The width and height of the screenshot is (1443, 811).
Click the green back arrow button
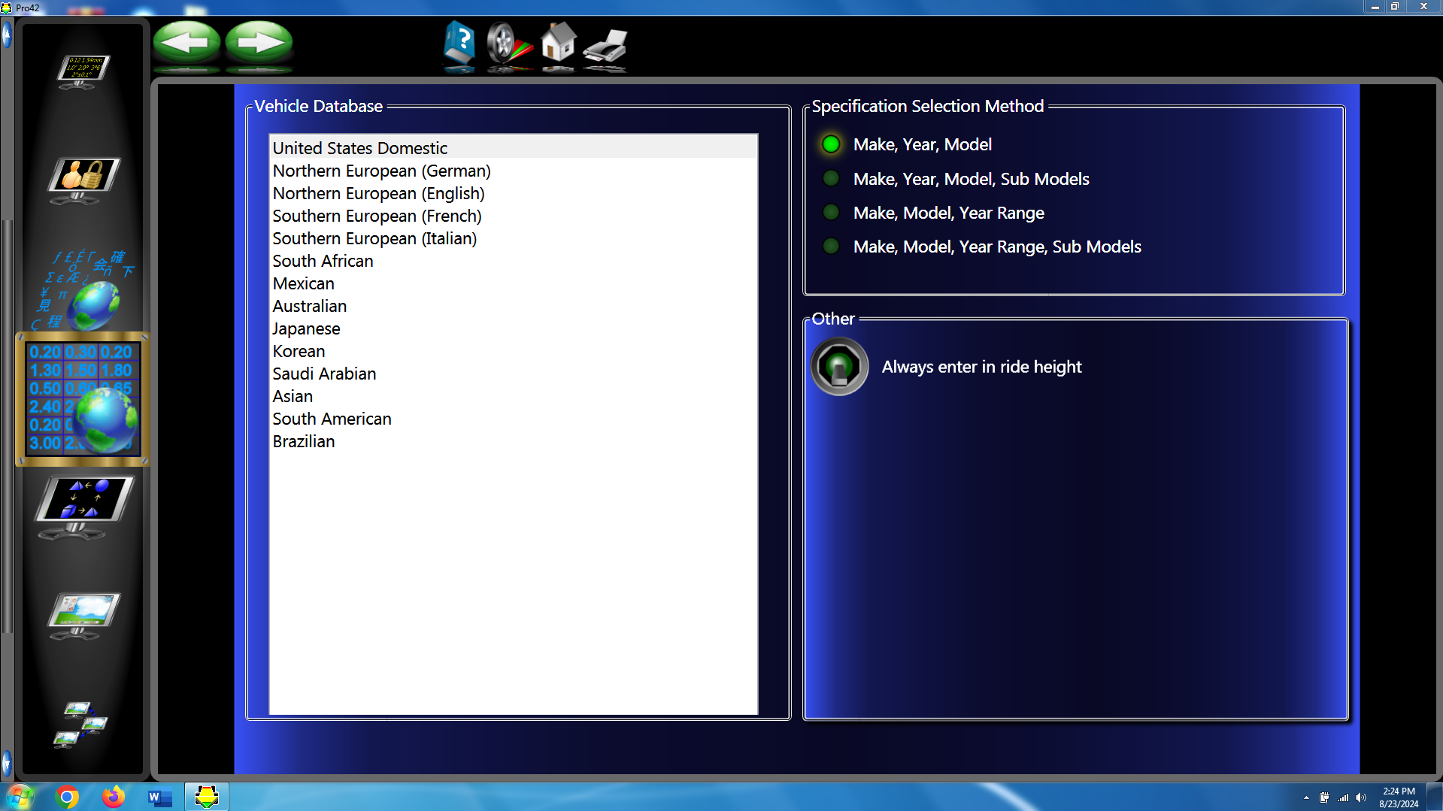(x=186, y=42)
